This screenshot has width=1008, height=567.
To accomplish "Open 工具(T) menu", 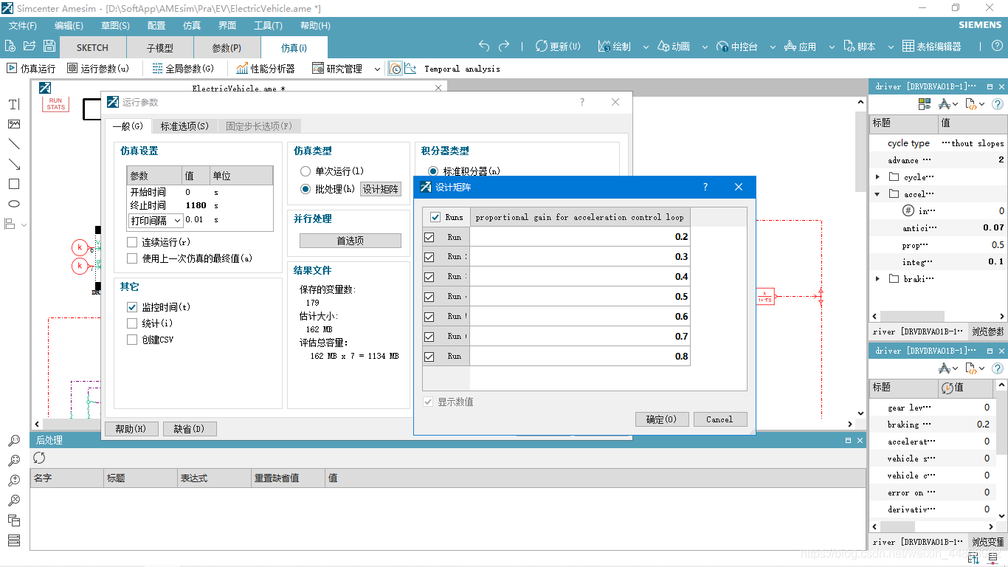I will (268, 25).
